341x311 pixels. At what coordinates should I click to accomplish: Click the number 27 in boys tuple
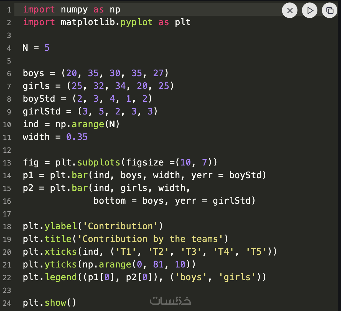158,73
